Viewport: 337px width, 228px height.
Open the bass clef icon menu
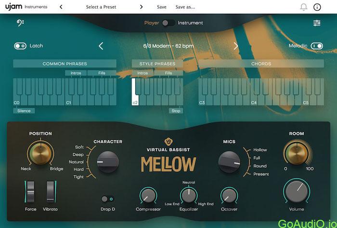coord(20,23)
